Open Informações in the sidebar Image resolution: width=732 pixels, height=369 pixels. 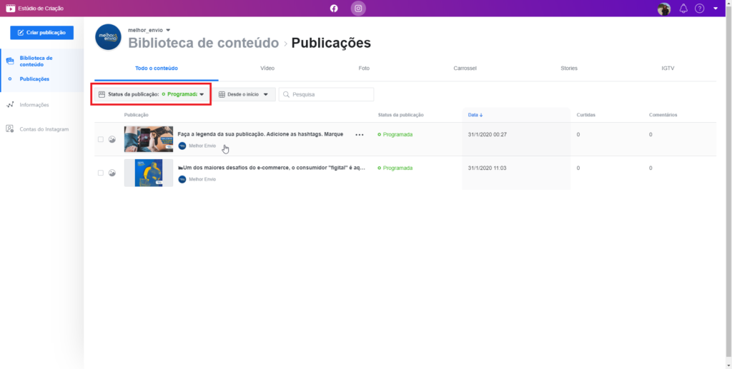(x=34, y=105)
